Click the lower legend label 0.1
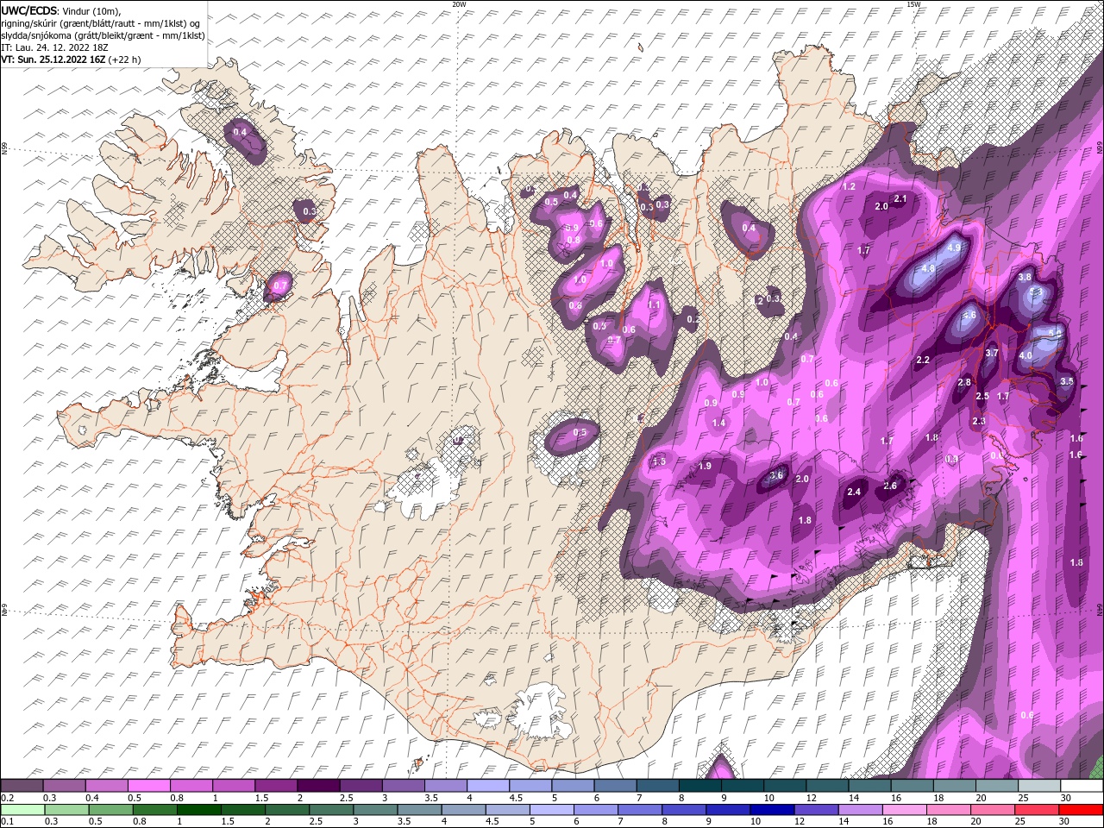The height and width of the screenshot is (828, 1104). [x=7, y=822]
